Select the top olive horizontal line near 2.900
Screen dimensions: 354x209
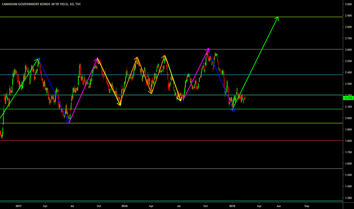click(171, 17)
